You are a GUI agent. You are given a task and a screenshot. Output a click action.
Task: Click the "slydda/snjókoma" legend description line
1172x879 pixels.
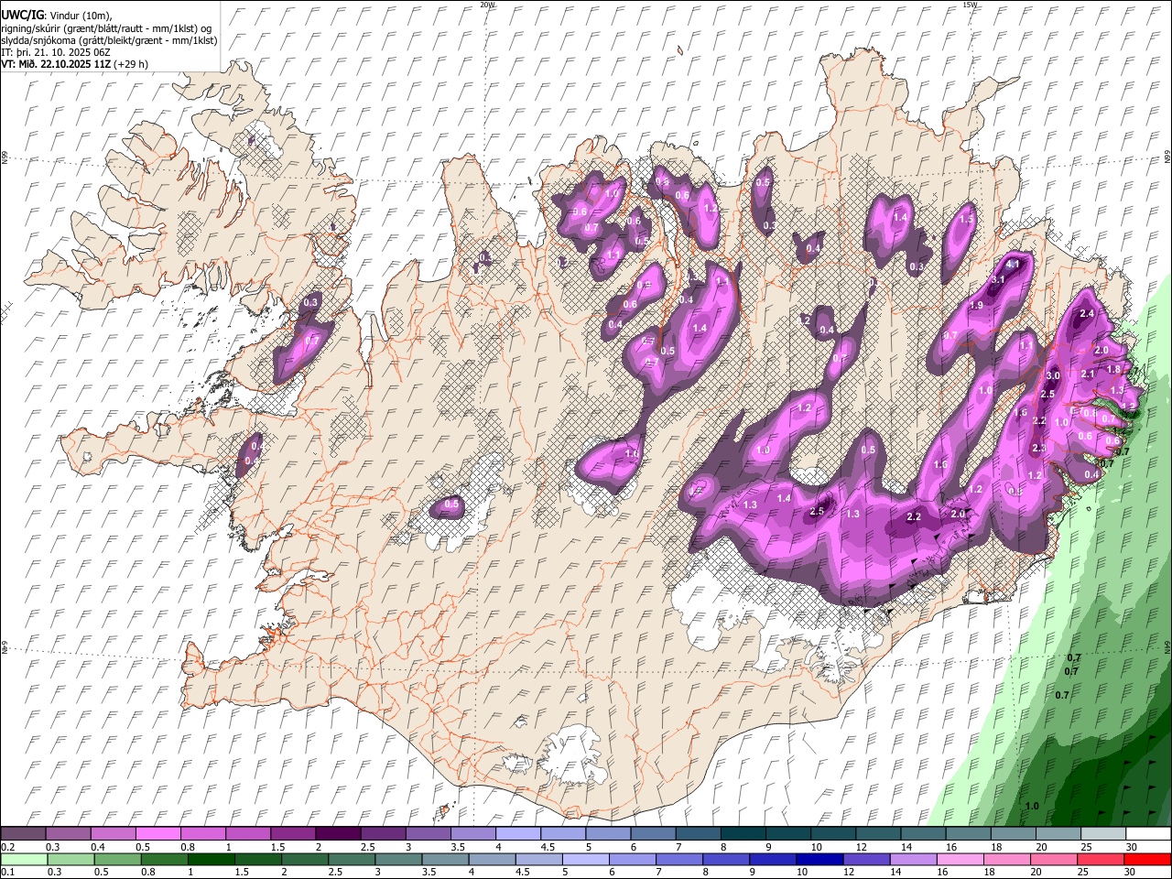[x=110, y=40]
